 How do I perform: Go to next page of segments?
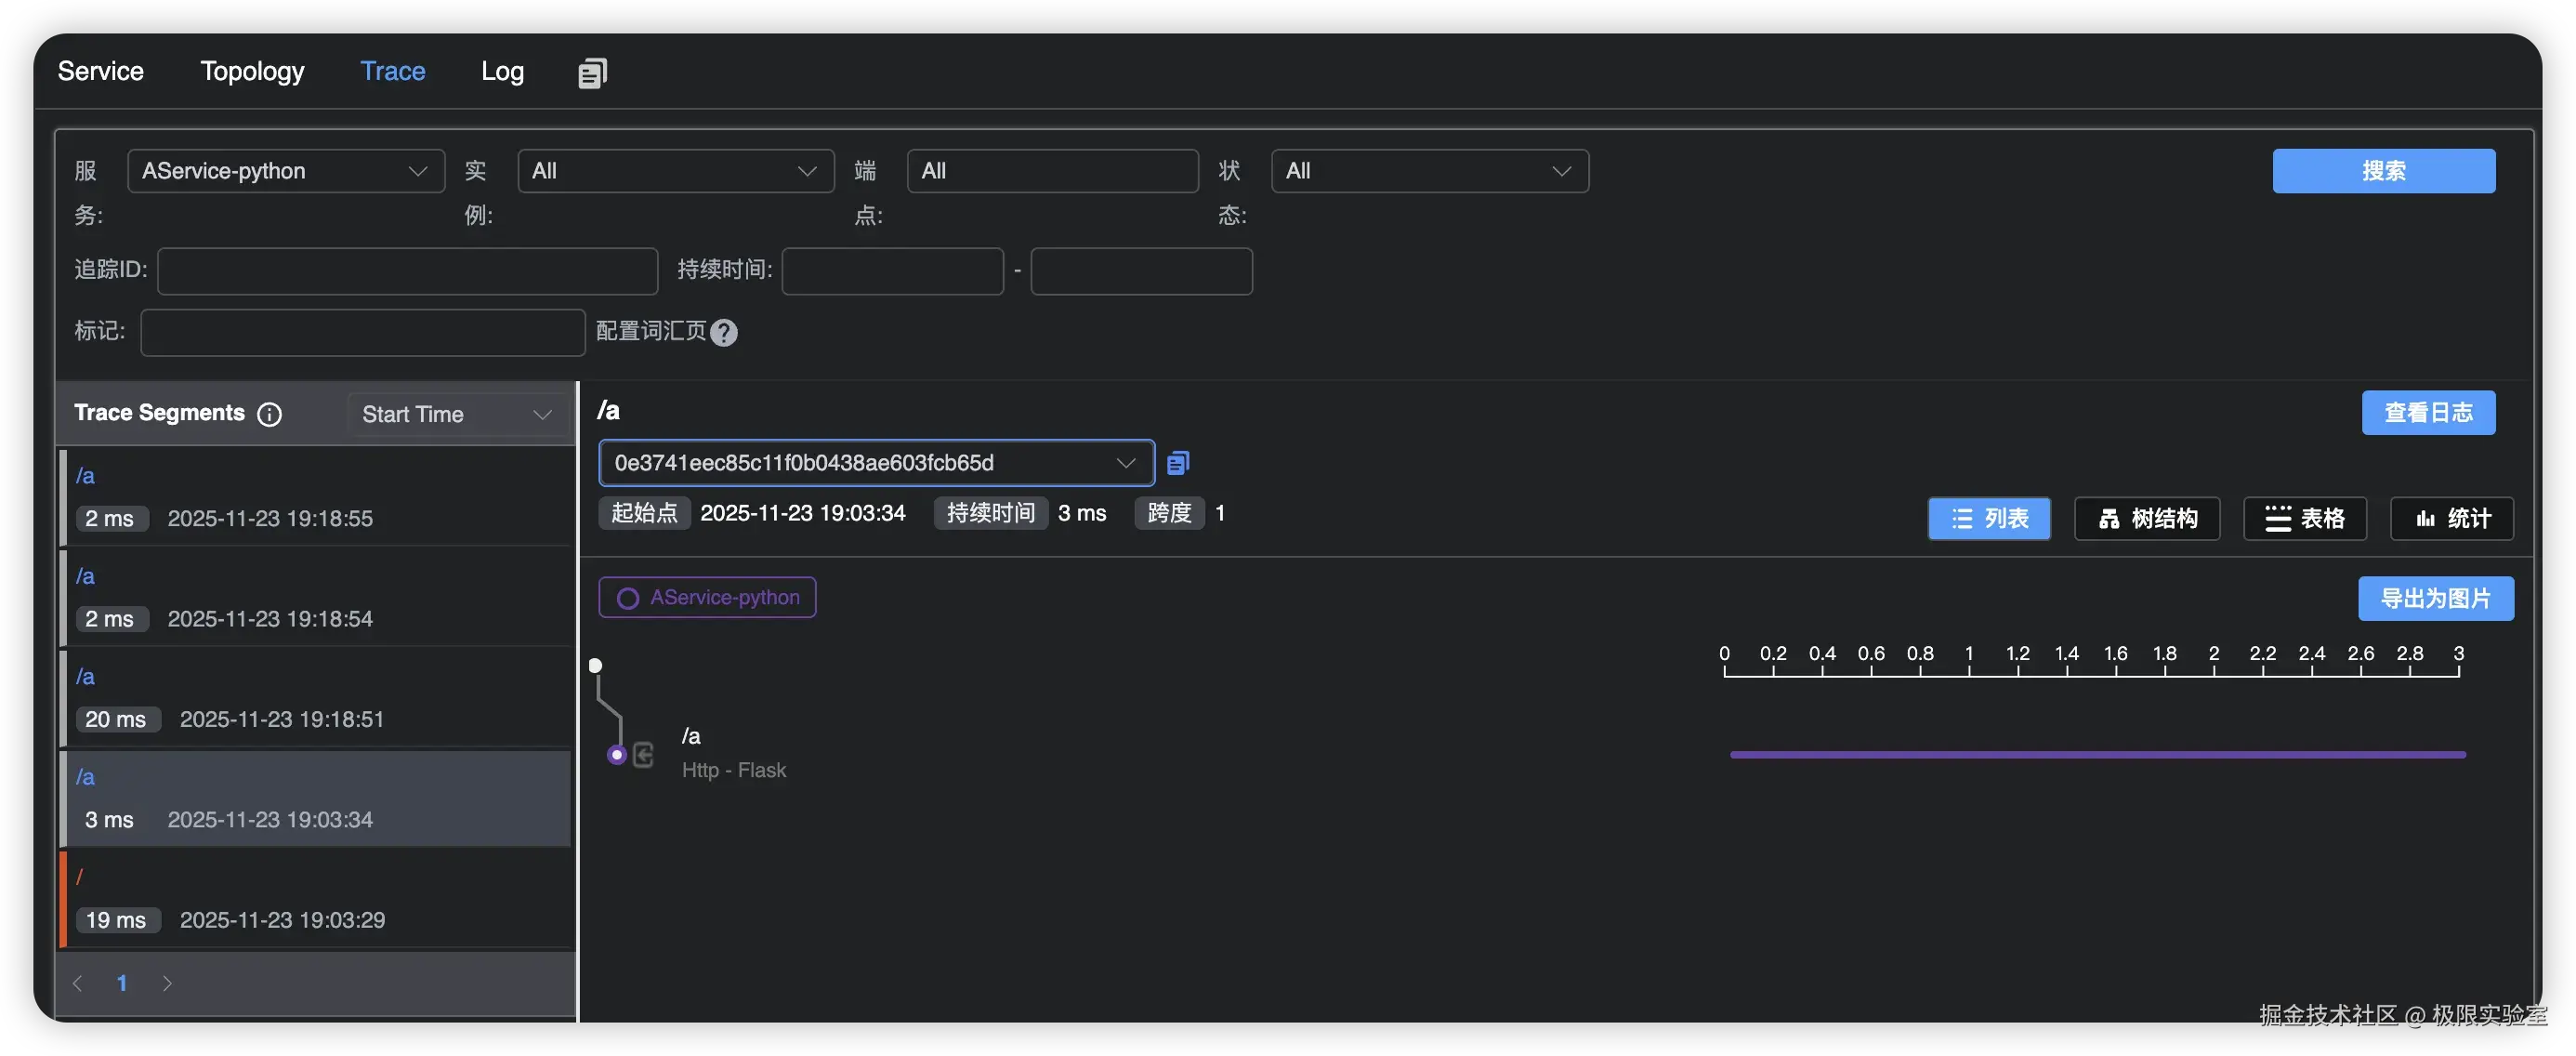(167, 983)
